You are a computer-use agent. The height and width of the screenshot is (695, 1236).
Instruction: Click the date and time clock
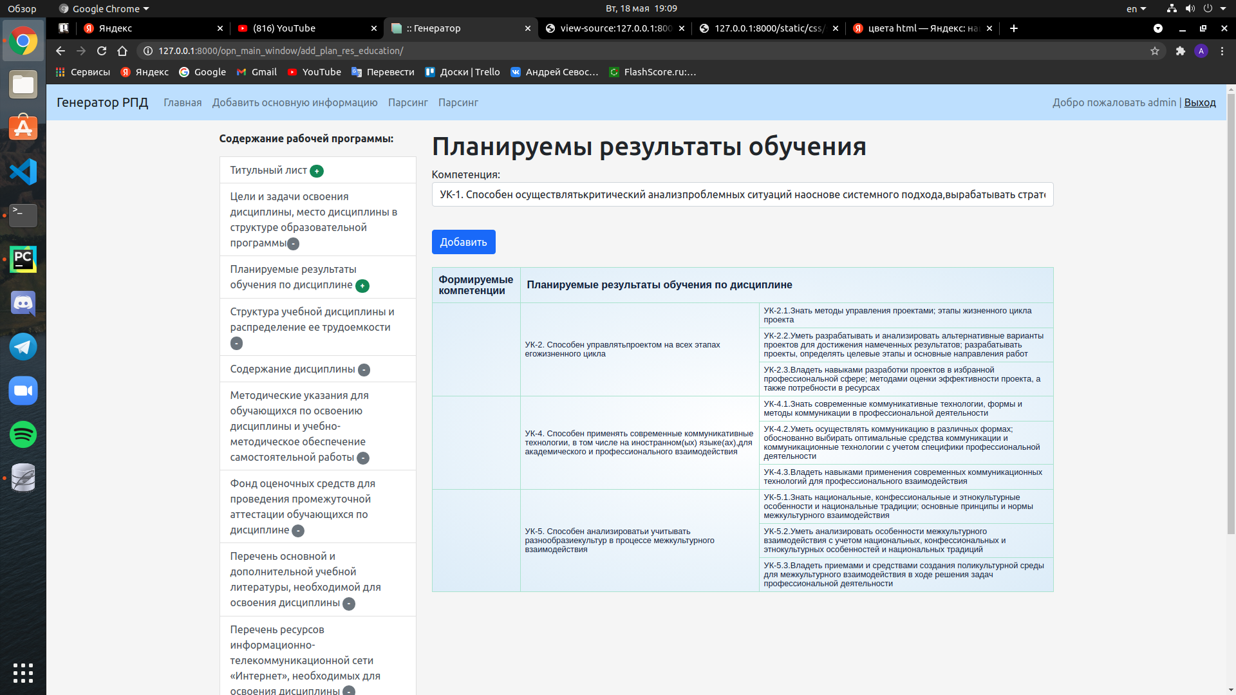coord(641,8)
